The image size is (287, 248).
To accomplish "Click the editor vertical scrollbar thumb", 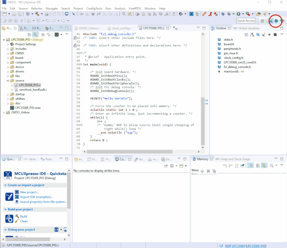I will coord(203,121).
